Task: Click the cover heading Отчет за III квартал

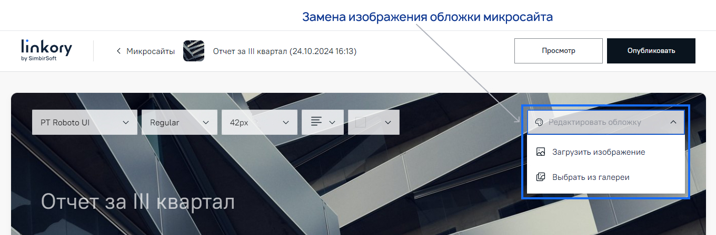Action: coord(137,202)
